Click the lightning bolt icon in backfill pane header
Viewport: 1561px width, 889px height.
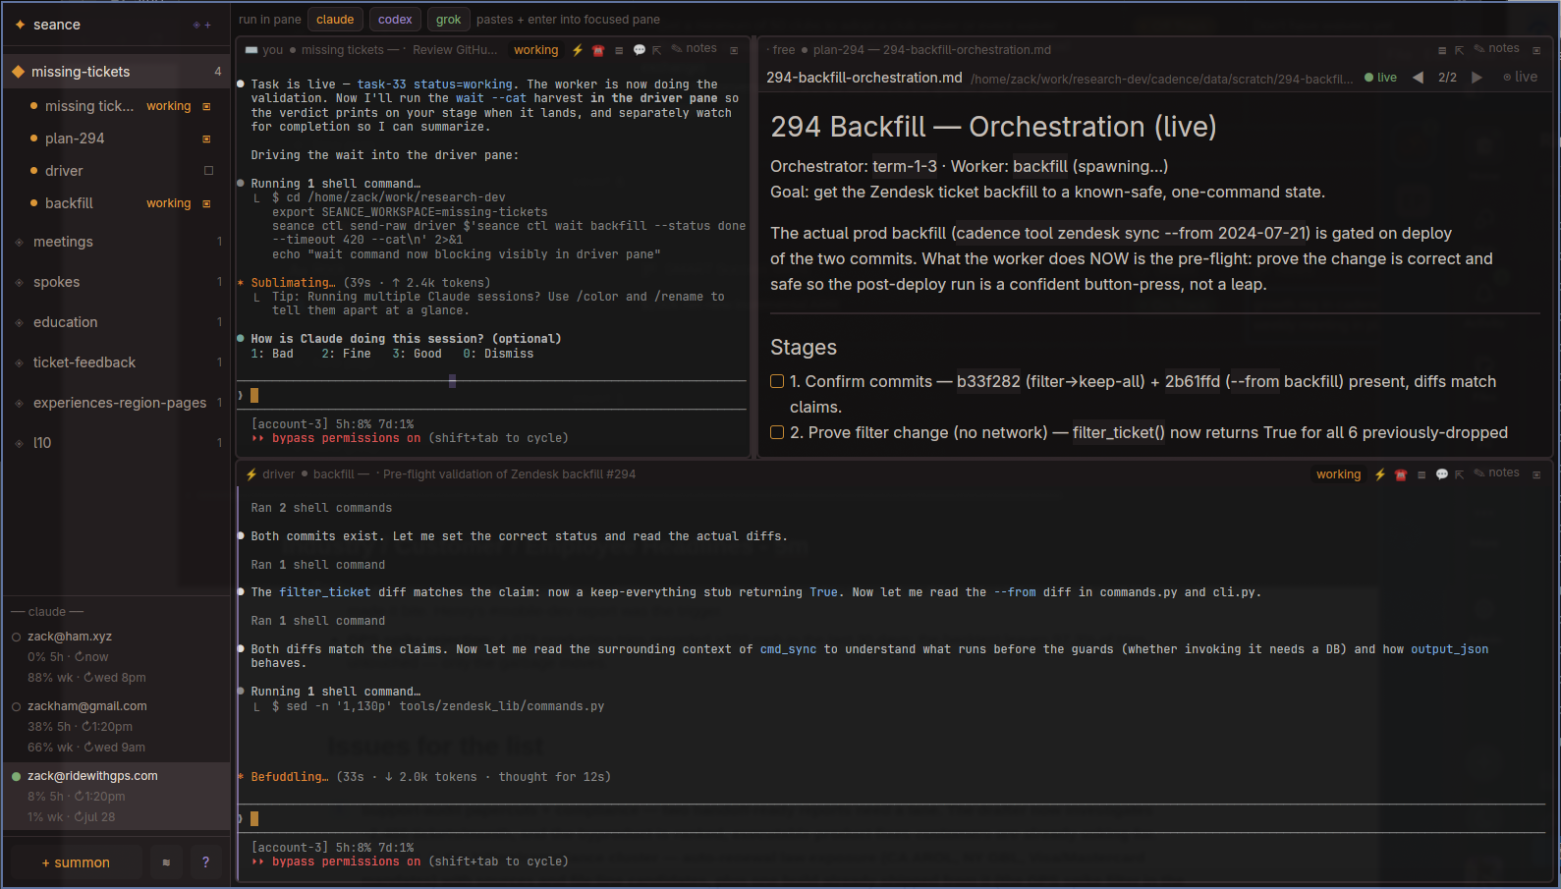pyautogui.click(x=1380, y=474)
